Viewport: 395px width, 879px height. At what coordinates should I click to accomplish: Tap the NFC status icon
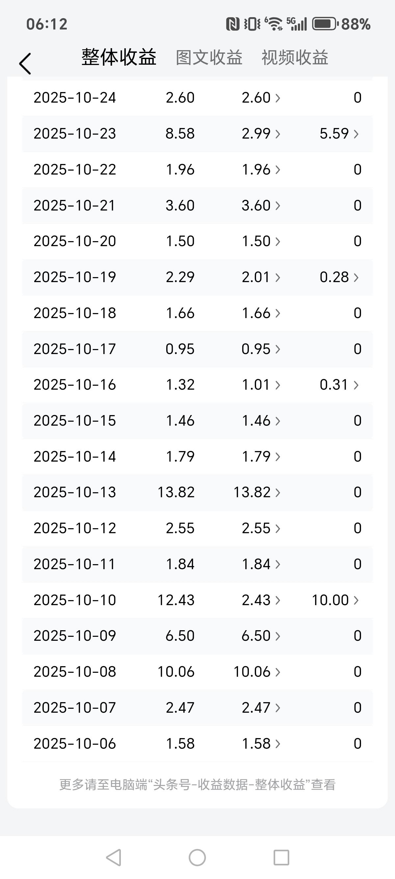[x=233, y=24]
